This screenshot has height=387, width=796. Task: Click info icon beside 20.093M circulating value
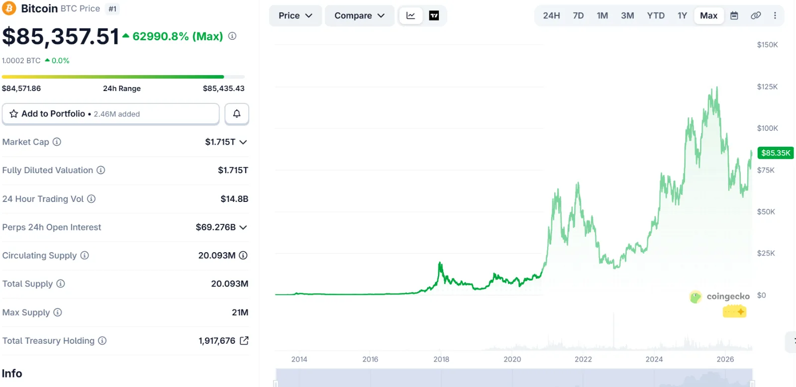pos(243,255)
